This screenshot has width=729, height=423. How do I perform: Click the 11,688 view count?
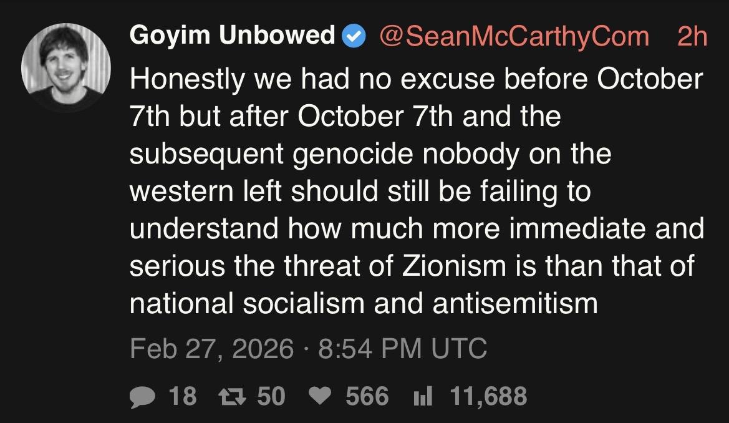tap(488, 396)
